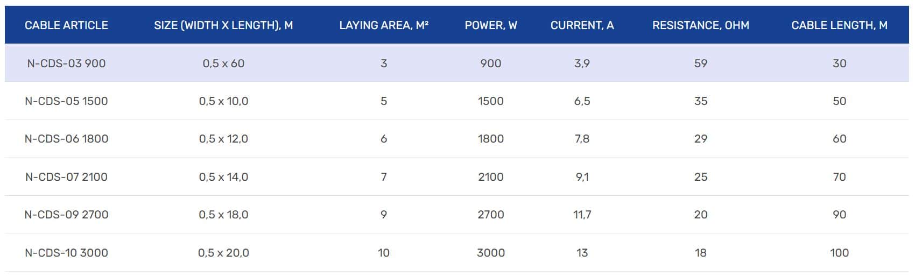Select the N-CDS-06 1800 article cell
915x276 pixels.
[66, 139]
